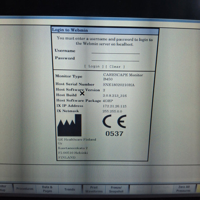Click the IX IP address 172.21.26.115

pyautogui.click(x=114, y=106)
